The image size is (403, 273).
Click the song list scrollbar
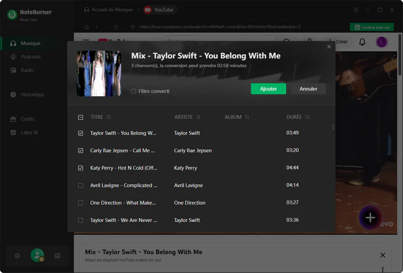(333, 127)
